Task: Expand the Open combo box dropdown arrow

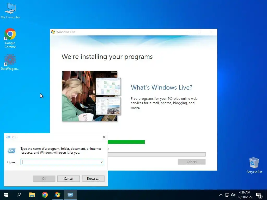Action: (x=102, y=162)
